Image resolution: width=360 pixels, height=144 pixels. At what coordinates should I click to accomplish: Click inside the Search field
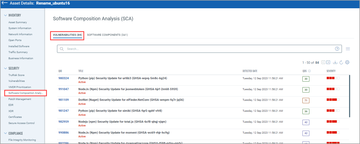(x=199, y=49)
